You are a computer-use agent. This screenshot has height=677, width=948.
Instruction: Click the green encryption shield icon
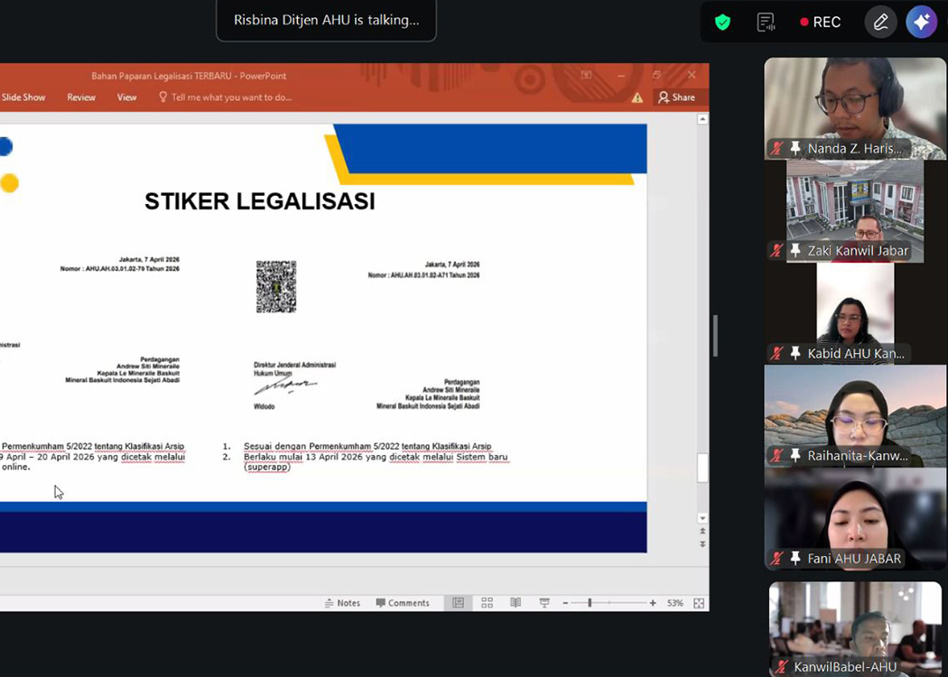pos(722,23)
